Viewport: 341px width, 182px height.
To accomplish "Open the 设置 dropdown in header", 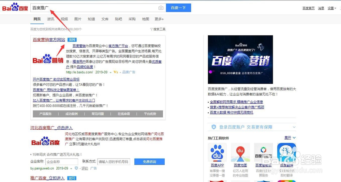I will point(332,8).
